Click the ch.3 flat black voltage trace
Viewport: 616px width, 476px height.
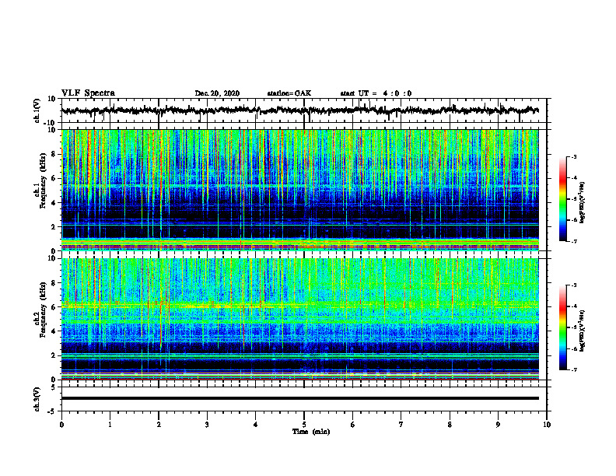(x=299, y=398)
